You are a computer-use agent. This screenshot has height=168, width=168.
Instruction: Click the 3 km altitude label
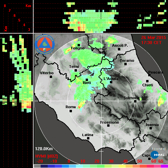pyautogui.click(x=29, y=30)
